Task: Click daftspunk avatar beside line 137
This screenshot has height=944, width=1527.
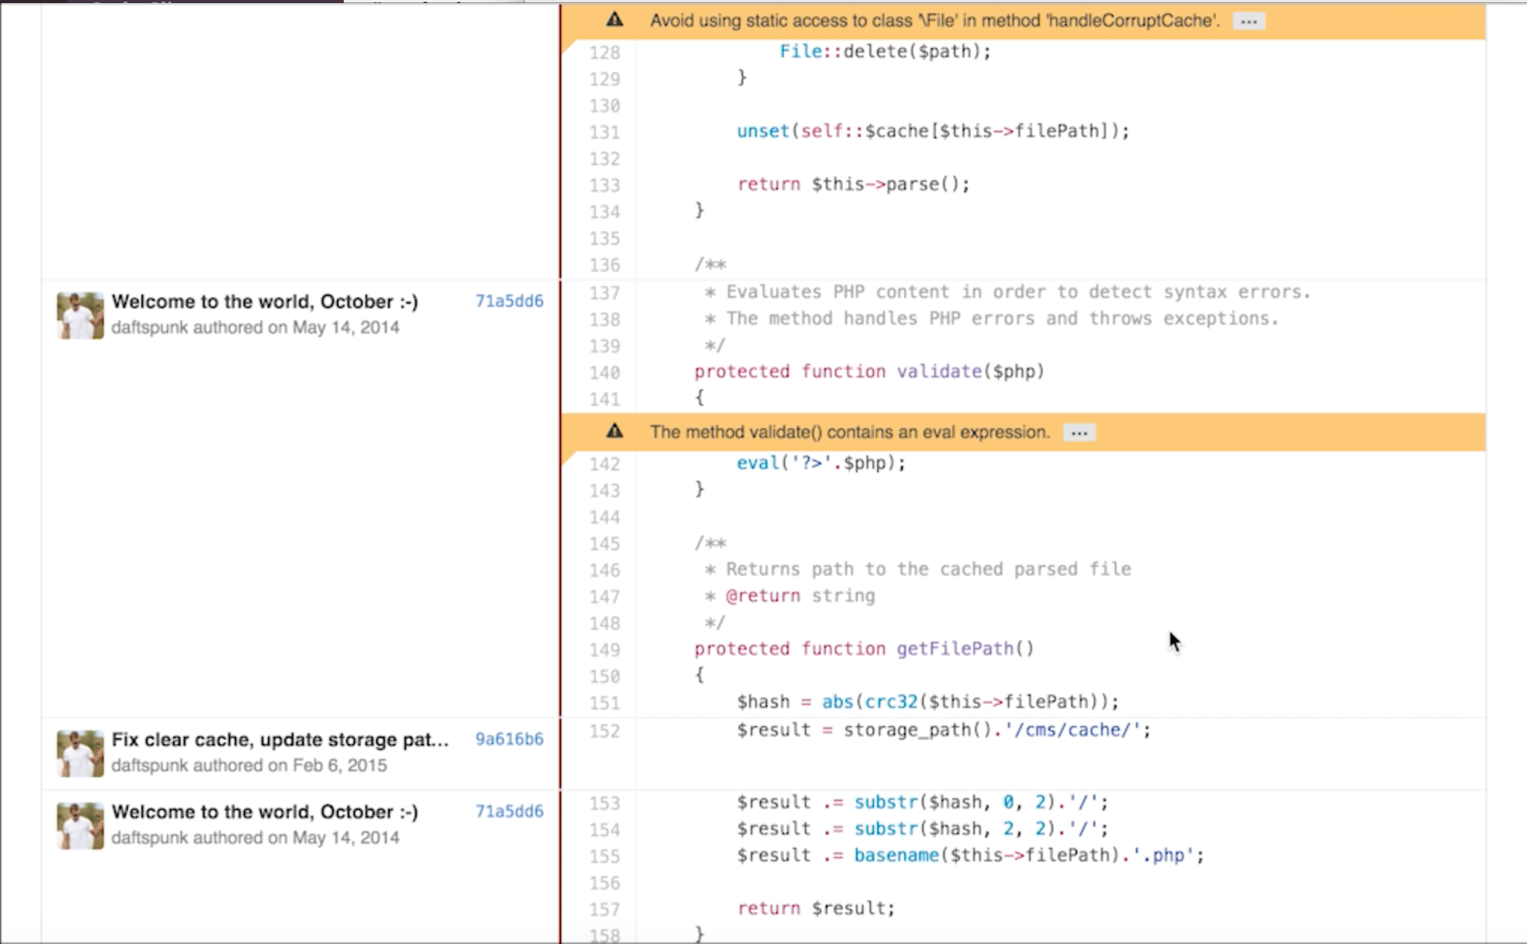Action: tap(80, 315)
